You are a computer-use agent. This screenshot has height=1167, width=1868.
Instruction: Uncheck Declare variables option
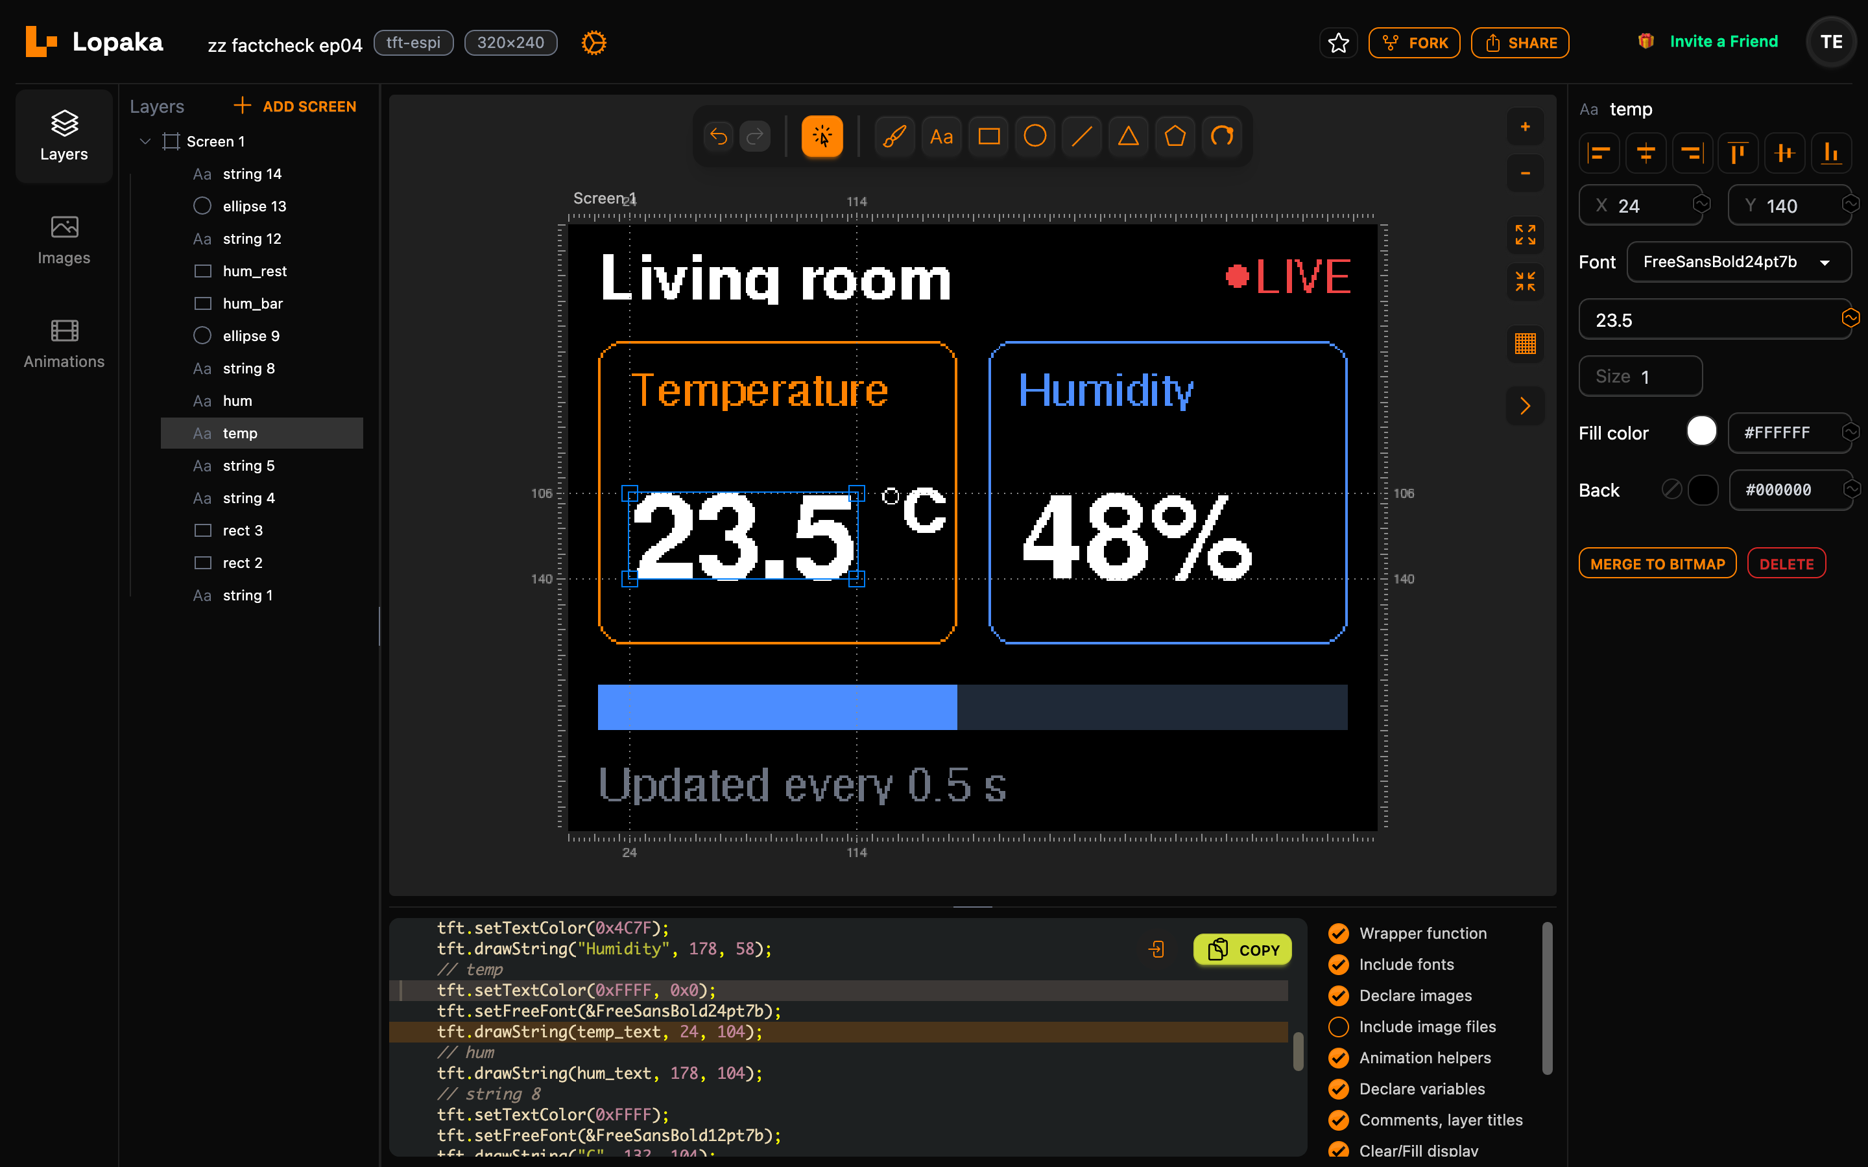1339,1089
